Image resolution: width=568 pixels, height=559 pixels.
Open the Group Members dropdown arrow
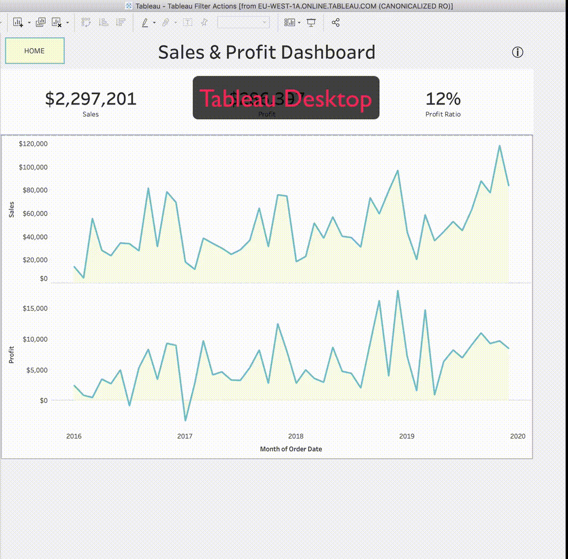176,23
